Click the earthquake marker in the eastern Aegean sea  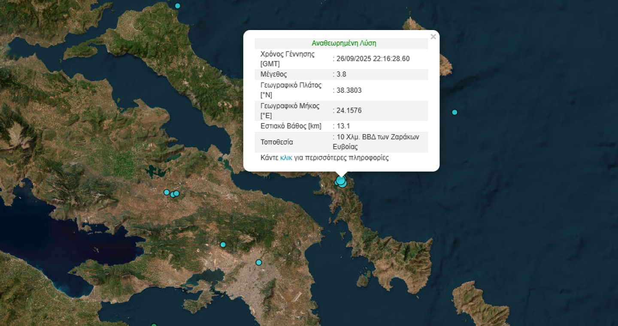[454, 112]
